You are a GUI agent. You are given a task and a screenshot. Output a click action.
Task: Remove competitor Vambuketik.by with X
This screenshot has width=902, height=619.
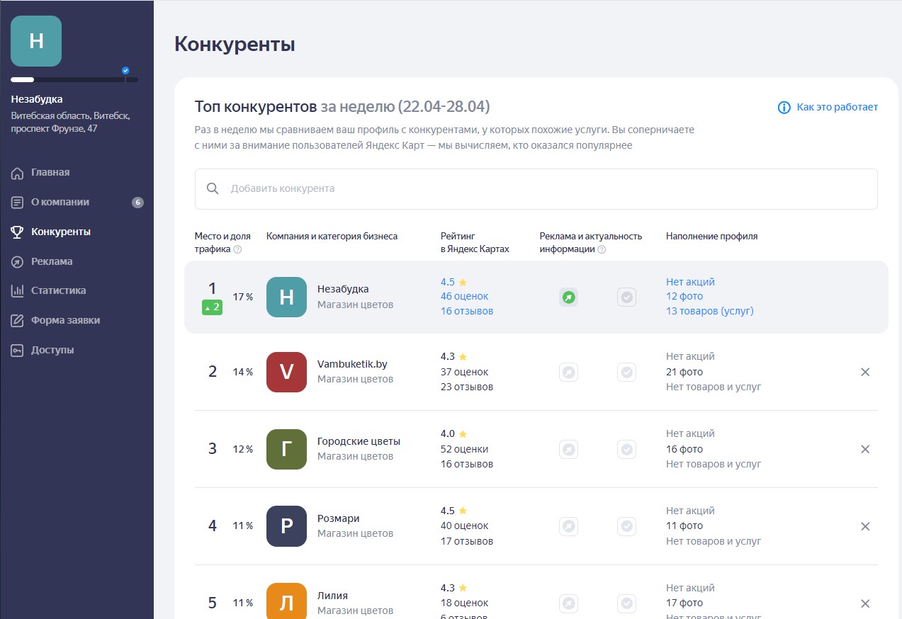coord(865,372)
